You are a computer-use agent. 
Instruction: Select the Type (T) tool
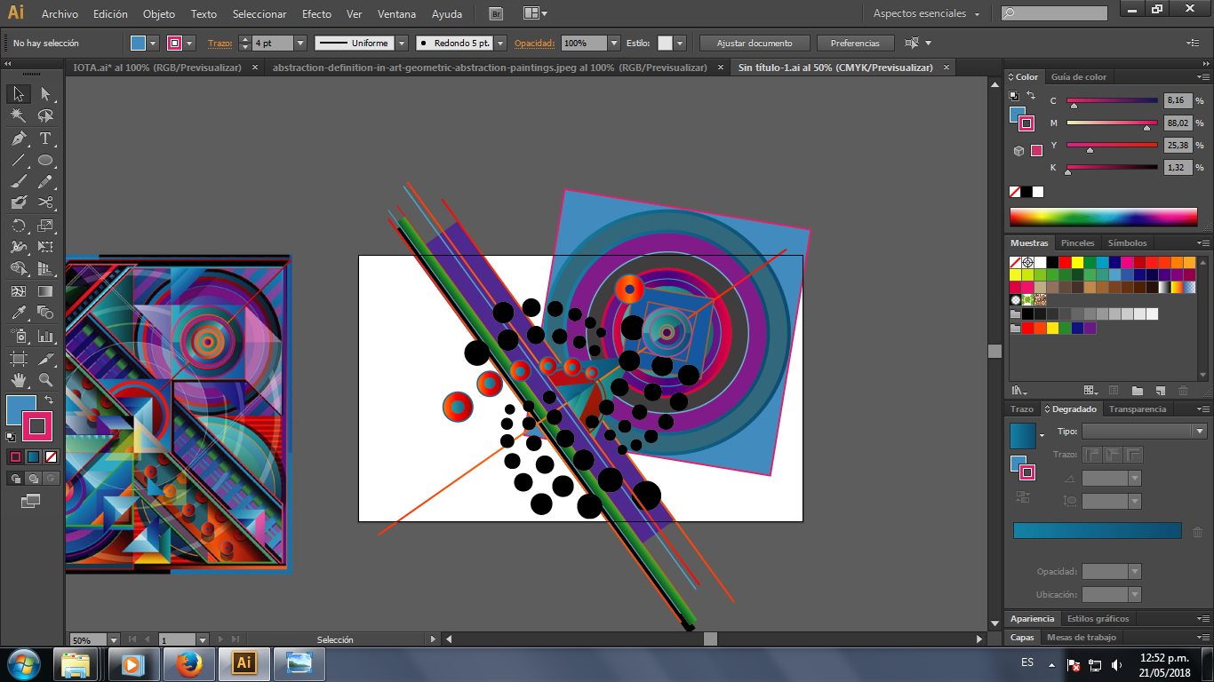click(x=45, y=139)
